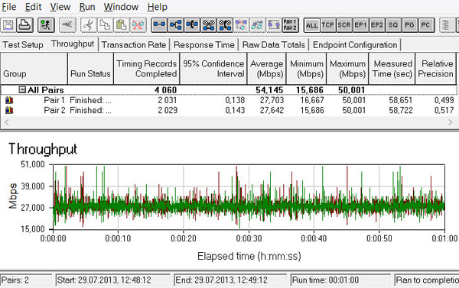
Task: Switch to the Transaction Rate tab
Action: pyautogui.click(x=133, y=45)
